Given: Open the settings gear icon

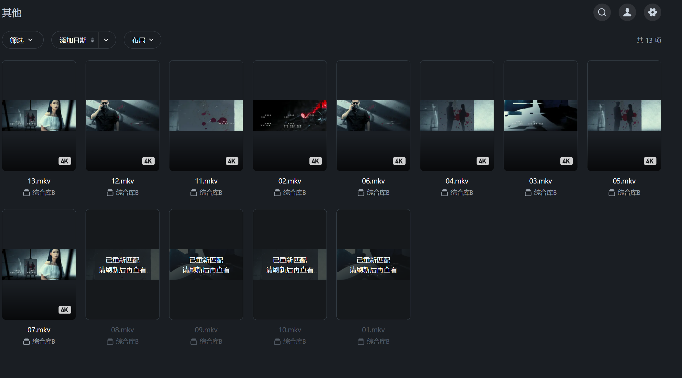Looking at the screenshot, I should click(652, 12).
